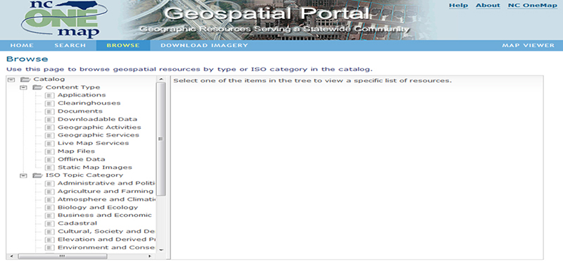Click the document icon beside Applications
Viewport: 563px width, 262px height.
pos(50,95)
